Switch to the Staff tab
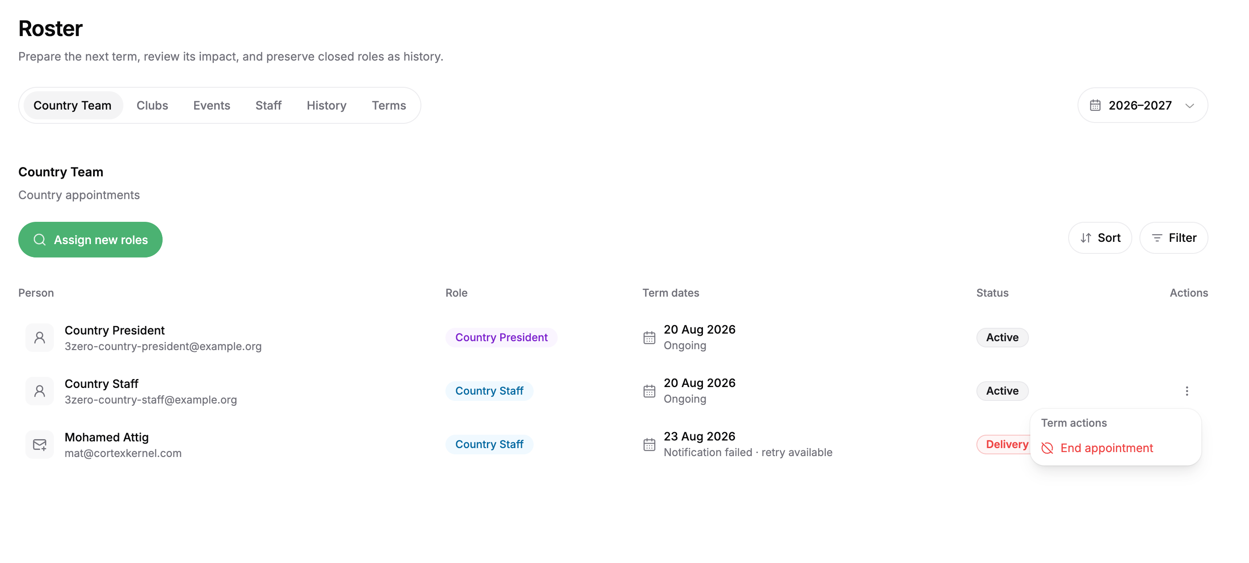Viewport: 1249px width, 563px height. (x=268, y=105)
